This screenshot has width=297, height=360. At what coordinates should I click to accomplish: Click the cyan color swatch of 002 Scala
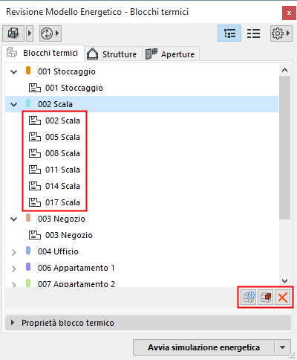[28, 103]
